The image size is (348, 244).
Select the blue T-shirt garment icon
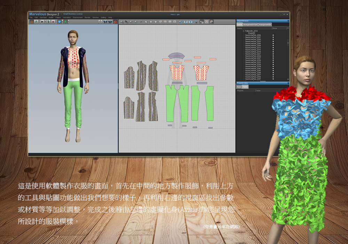(x=59, y=22)
